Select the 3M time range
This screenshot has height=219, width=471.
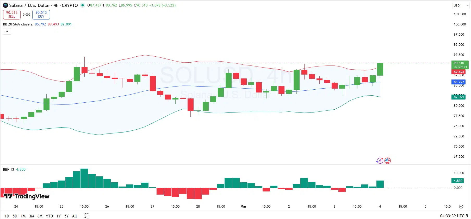coord(32,216)
